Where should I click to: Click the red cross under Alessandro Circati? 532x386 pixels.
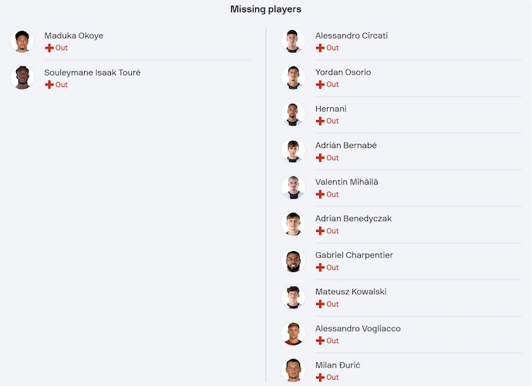[320, 48]
